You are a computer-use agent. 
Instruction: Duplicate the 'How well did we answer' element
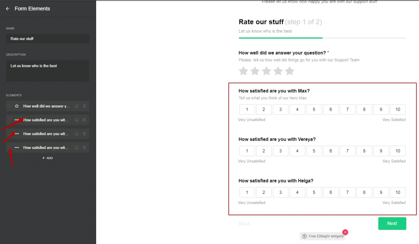click(x=77, y=106)
